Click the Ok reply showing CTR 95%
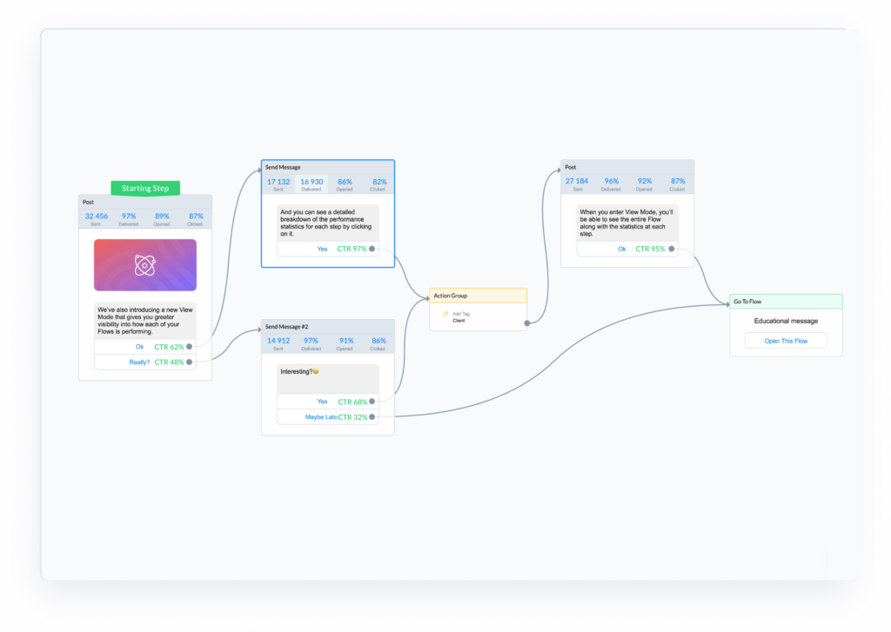 coord(620,249)
